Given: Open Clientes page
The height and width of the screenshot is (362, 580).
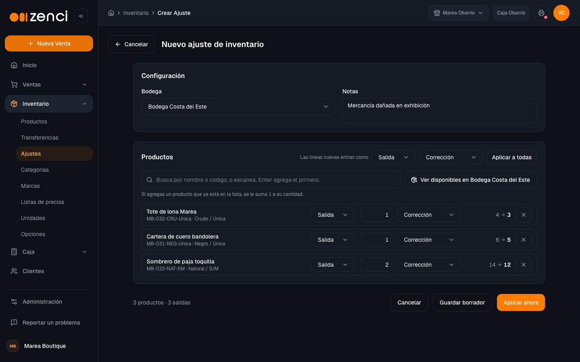Looking at the screenshot, I should [49, 271].
